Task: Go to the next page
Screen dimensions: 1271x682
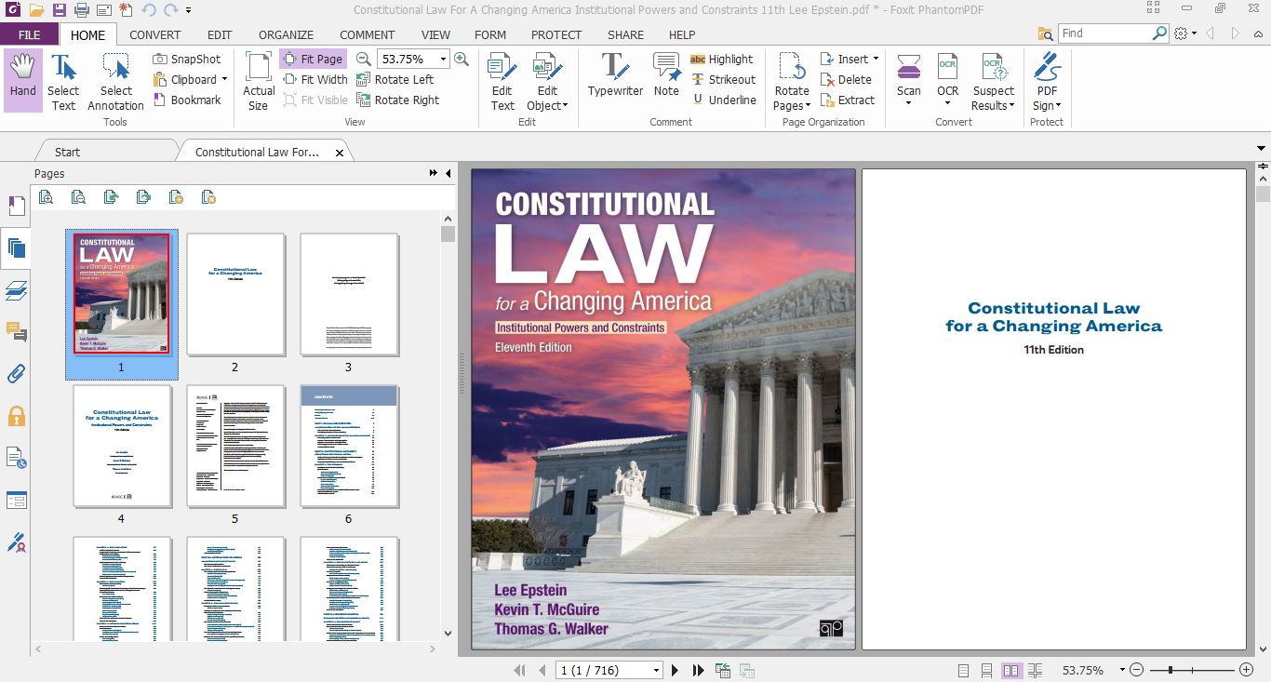Action: coord(676,670)
